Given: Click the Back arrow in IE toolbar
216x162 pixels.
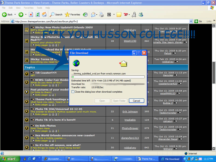Looking at the screenshot, I should click(7, 15).
